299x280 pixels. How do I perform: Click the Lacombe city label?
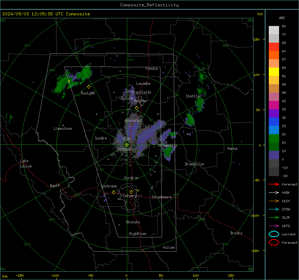(143, 84)
